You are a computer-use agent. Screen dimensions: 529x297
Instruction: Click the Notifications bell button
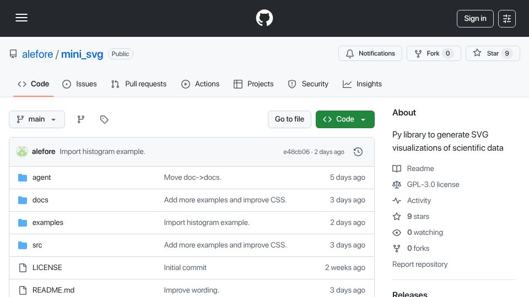point(370,53)
